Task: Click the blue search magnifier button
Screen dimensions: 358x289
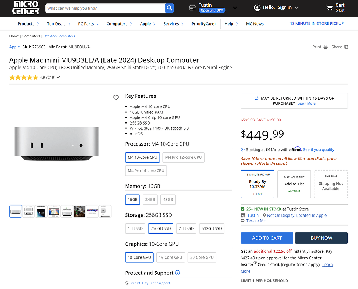Action: tap(169, 8)
